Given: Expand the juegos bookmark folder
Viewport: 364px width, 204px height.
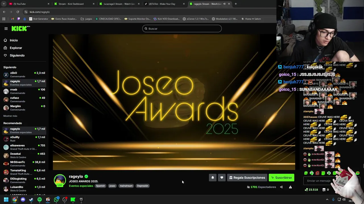Looking at the screenshot, I should (x=86, y=19).
